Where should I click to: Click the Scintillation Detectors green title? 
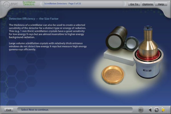pyautogui.click(x=29, y=3)
